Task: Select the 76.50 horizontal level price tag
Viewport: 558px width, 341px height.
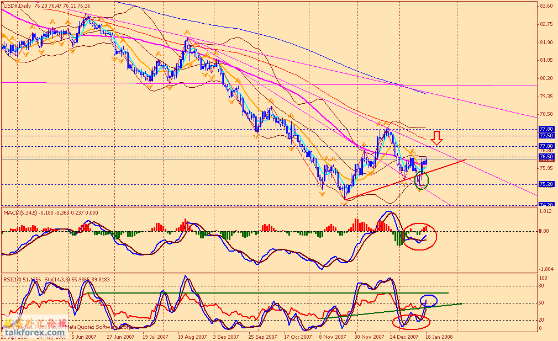Action: tap(546, 157)
